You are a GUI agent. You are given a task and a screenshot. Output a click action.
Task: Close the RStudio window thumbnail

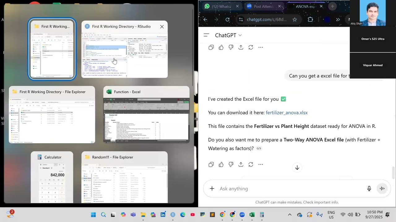click(x=162, y=27)
